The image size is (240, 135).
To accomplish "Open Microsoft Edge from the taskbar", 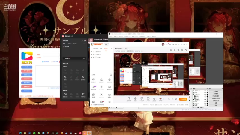I will [x=20, y=133].
